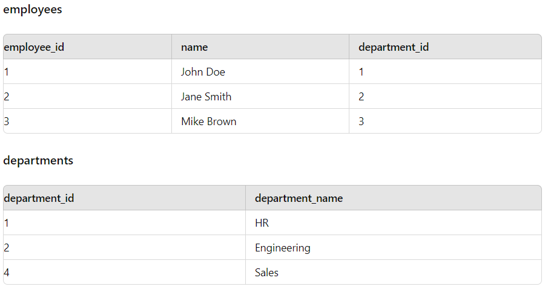The width and height of the screenshot is (548, 298).
Task: Select the HR cell
Action: (394, 222)
